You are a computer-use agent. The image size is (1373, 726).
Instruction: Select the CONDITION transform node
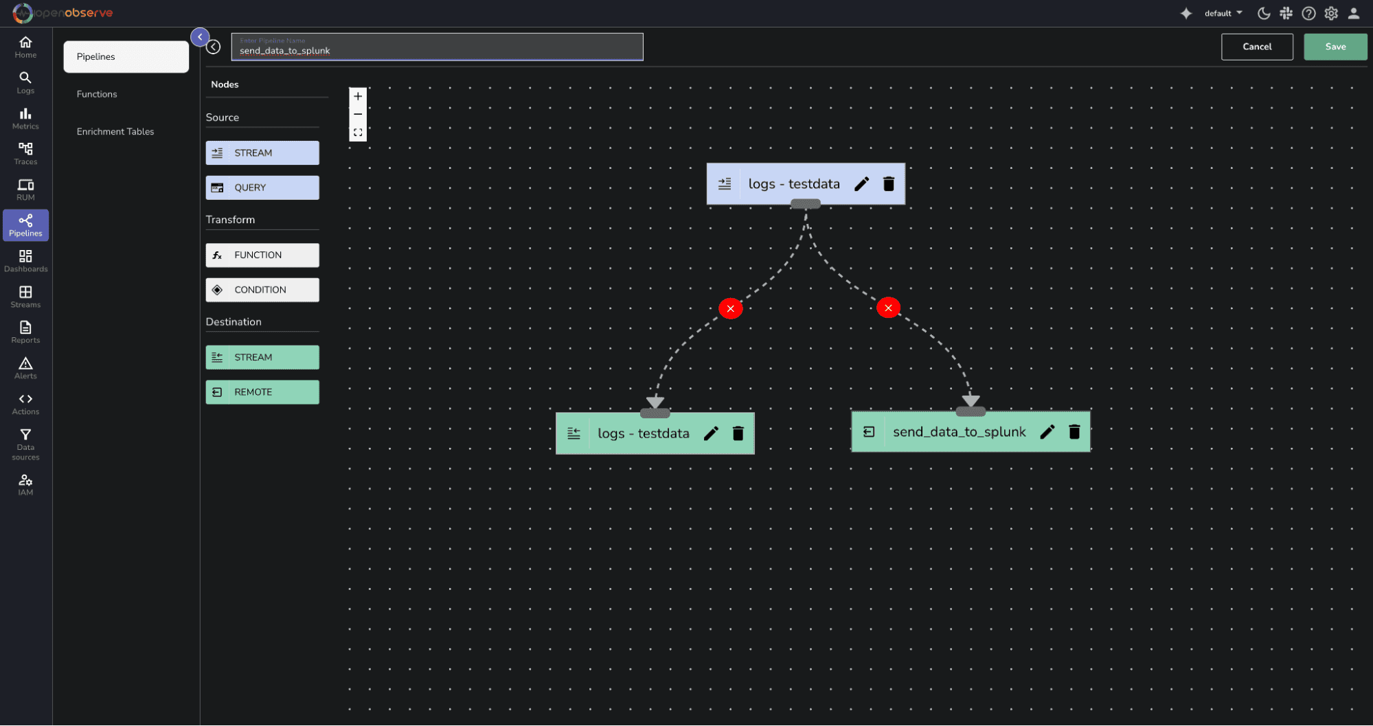click(x=262, y=290)
